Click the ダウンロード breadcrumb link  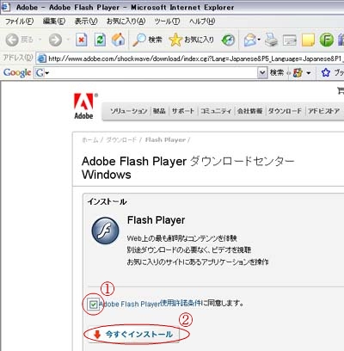[121, 140]
